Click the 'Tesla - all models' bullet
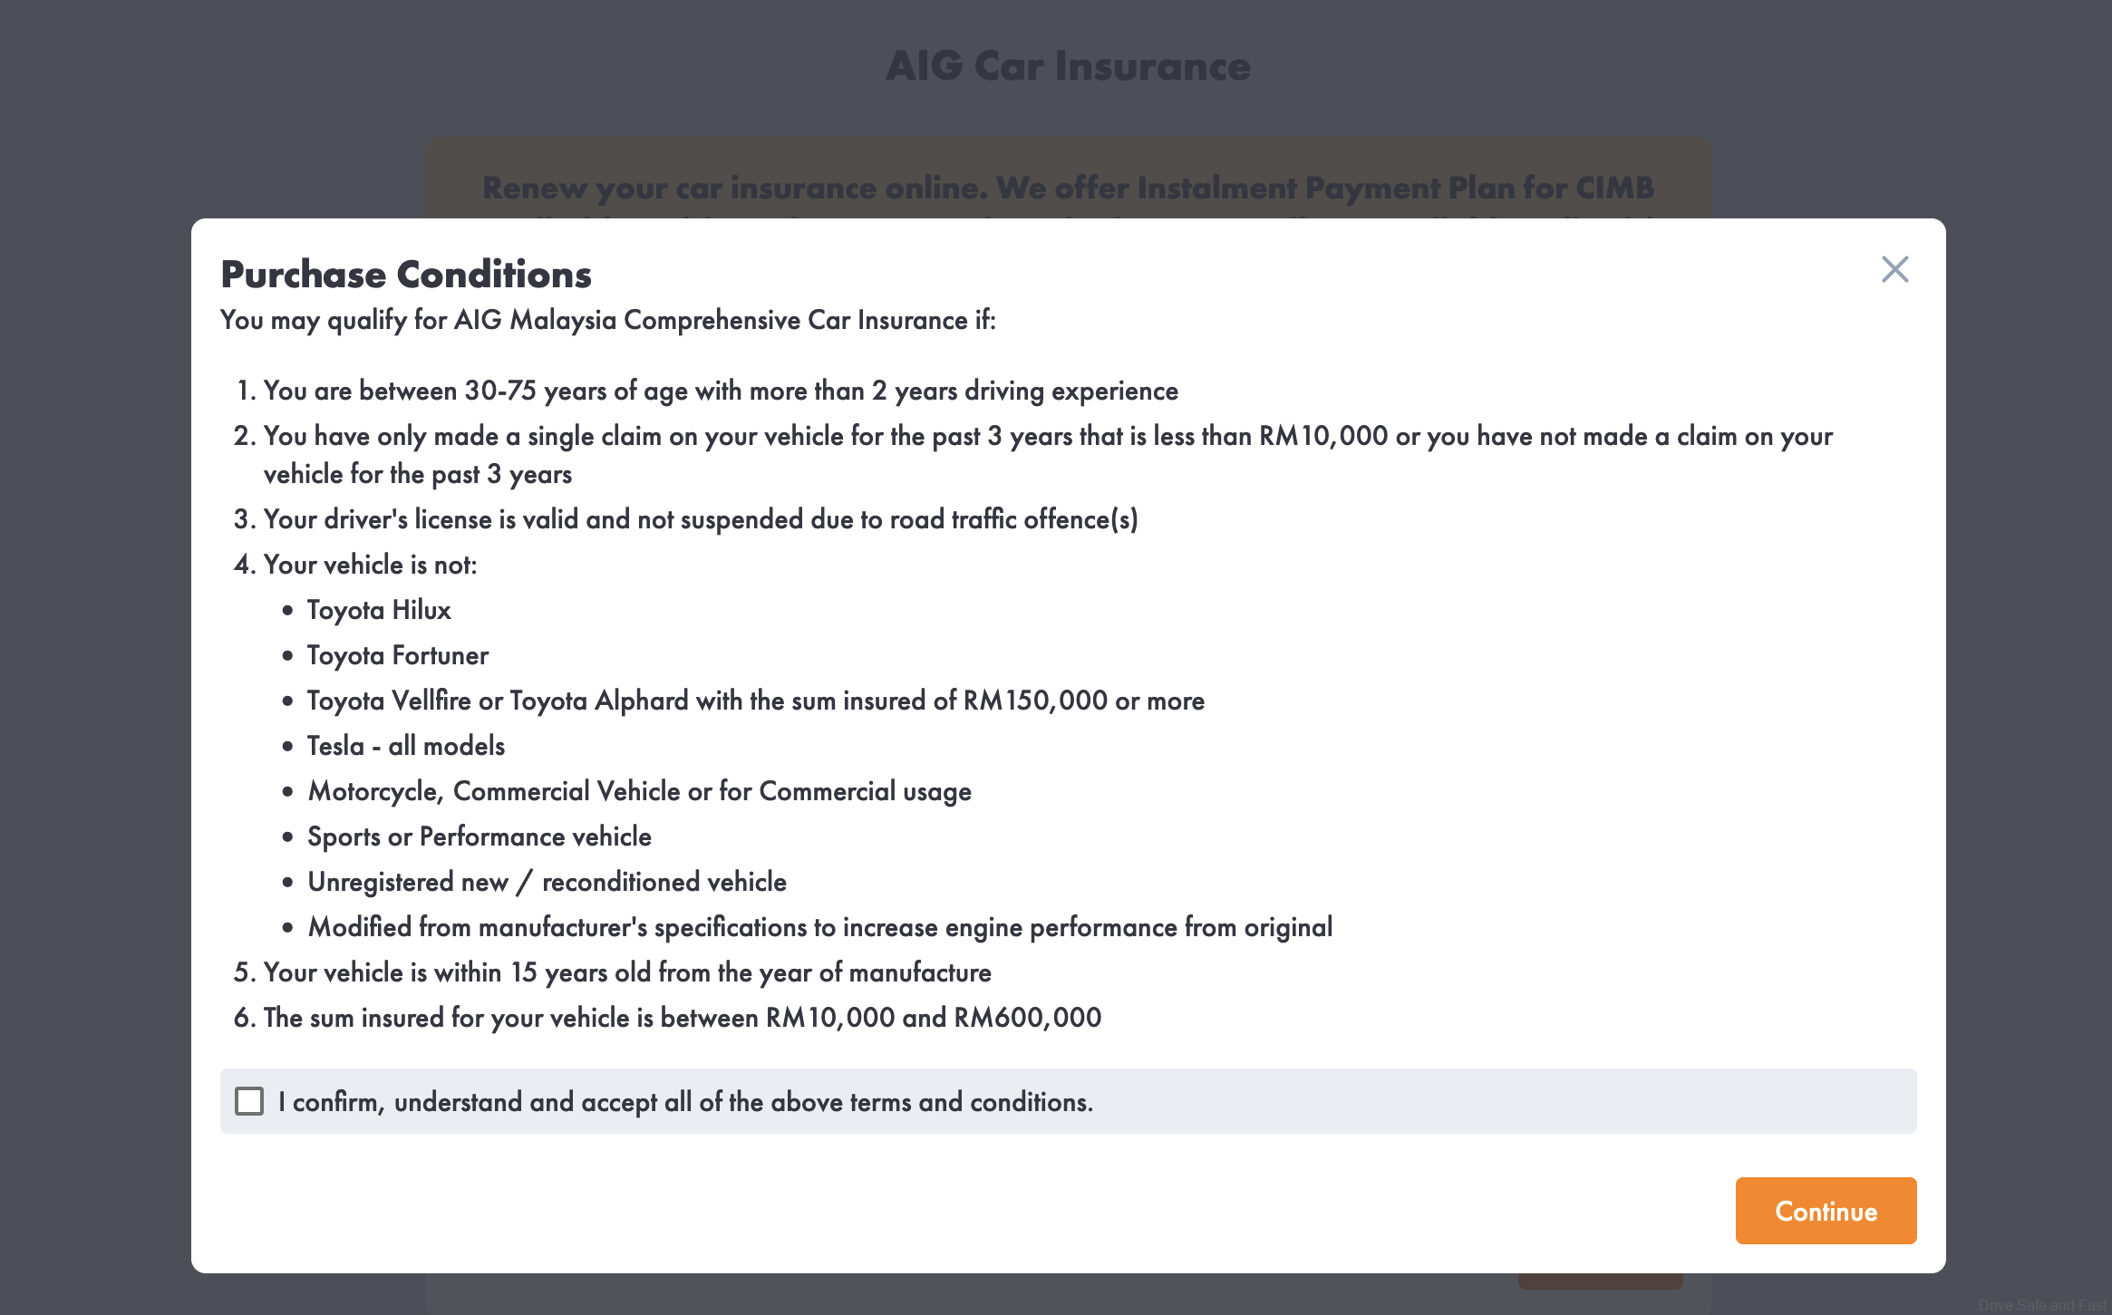 (405, 746)
